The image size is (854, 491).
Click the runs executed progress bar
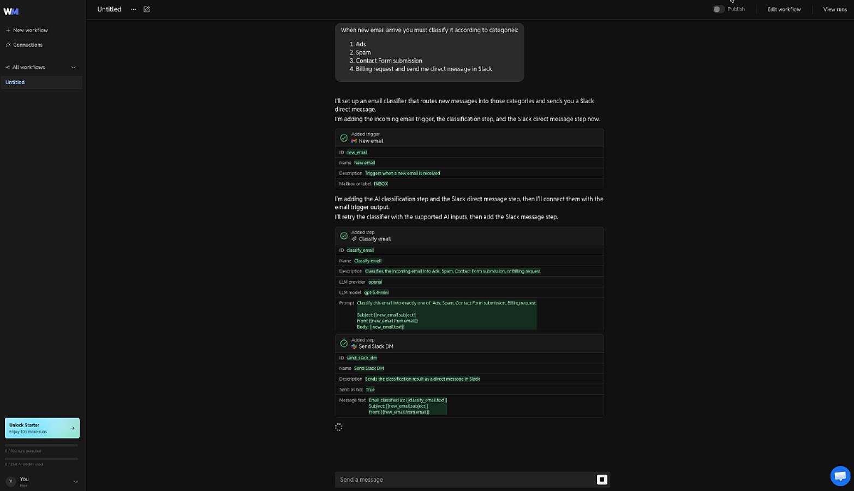[x=41, y=445]
